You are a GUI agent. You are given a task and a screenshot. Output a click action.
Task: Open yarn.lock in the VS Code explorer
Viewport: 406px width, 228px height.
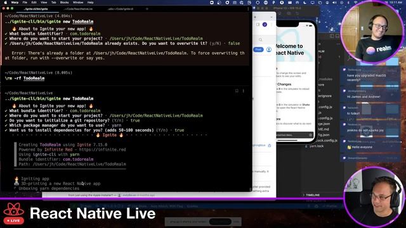[x=317, y=146]
